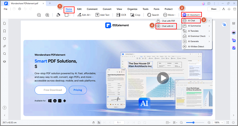Open the Convert tab

(x=107, y=9)
